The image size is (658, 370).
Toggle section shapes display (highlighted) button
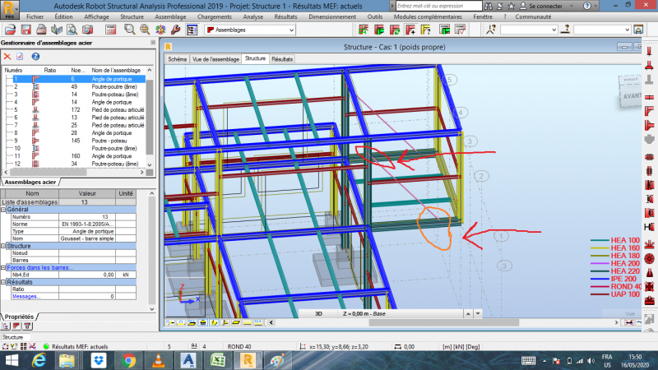(214, 322)
